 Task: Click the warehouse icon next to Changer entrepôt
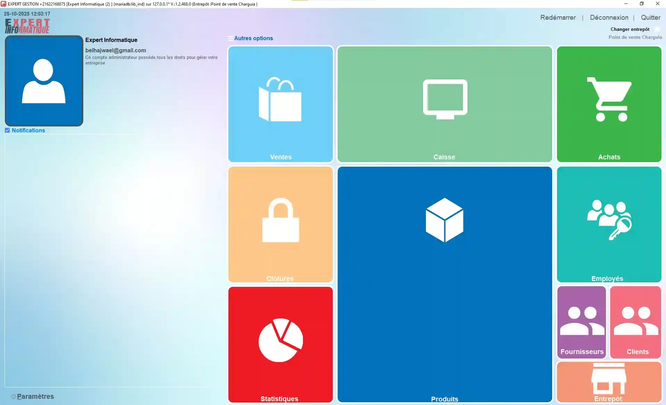pyautogui.click(x=657, y=29)
